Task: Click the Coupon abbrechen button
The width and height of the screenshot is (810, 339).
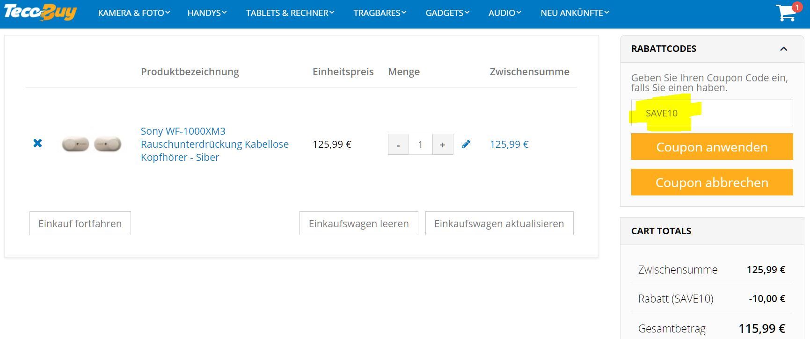Action: (x=712, y=182)
